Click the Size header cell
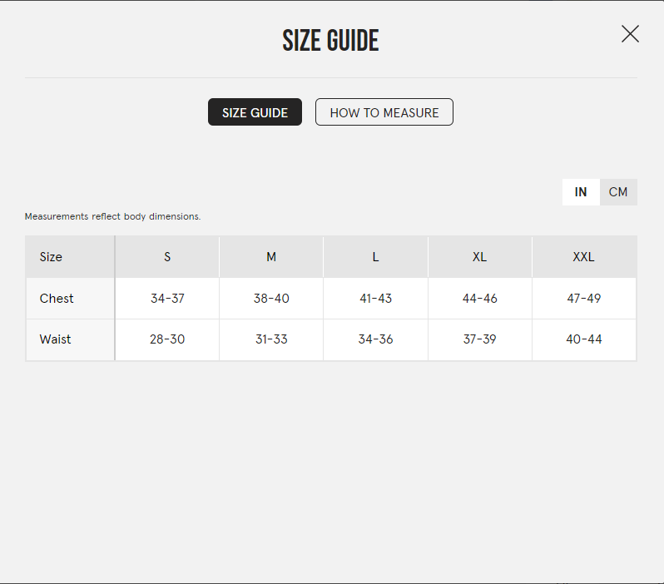The image size is (664, 584). pos(51,257)
